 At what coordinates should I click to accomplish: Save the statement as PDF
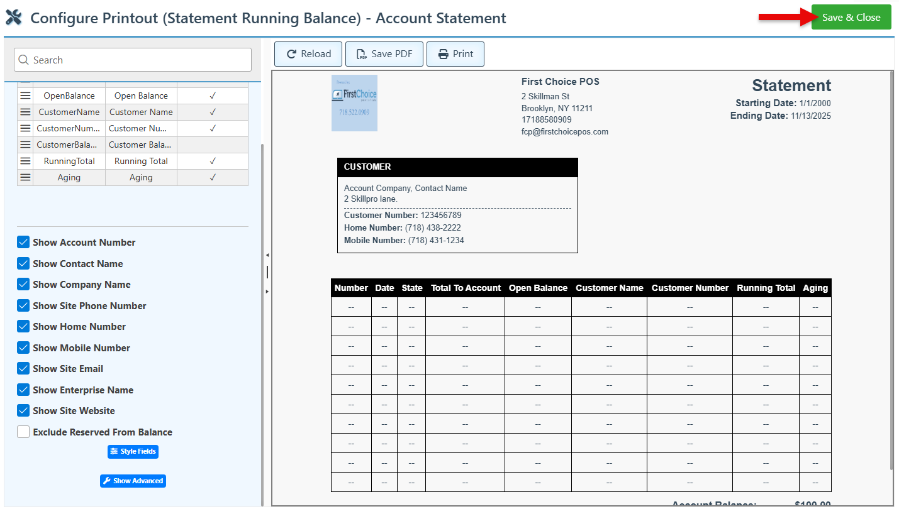[384, 54]
